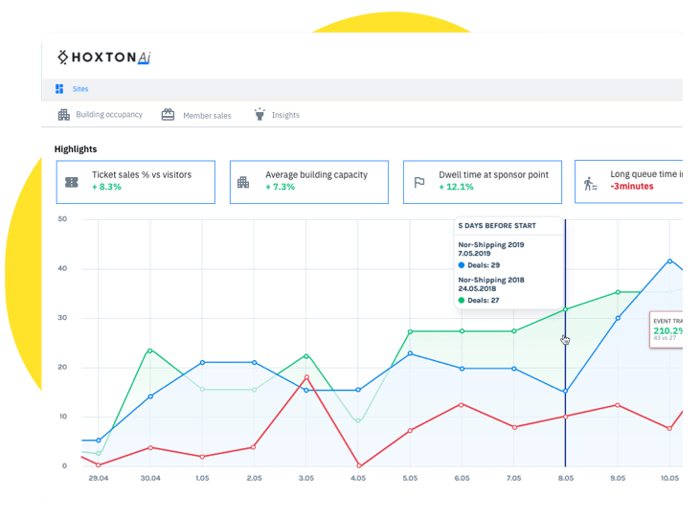Viewport: 700px width, 520px height.
Task: Click Nor-Shipping 2018 in tooltip
Action: pyautogui.click(x=491, y=280)
